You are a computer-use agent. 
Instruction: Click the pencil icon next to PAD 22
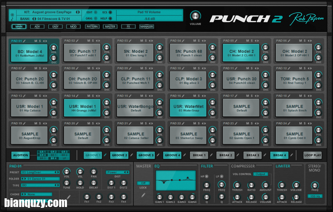[183, 123]
